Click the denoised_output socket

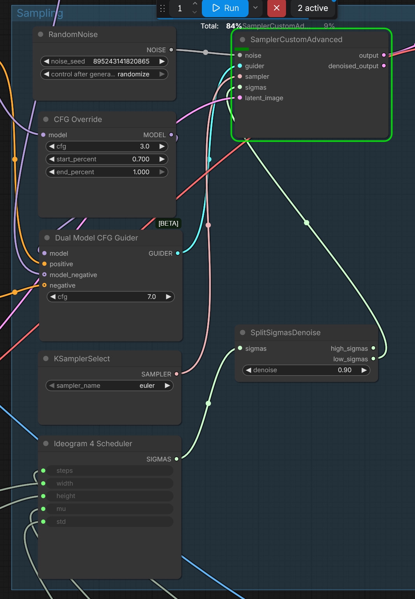[384, 66]
